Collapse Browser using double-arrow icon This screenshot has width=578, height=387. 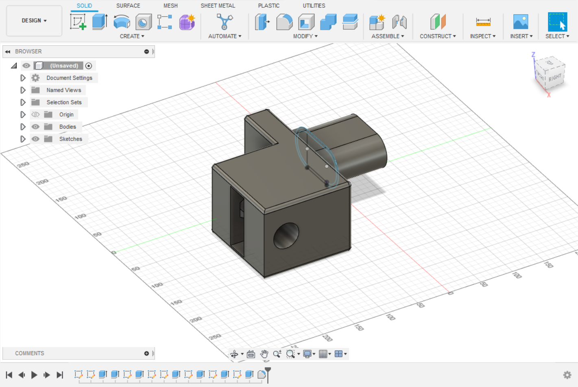(x=8, y=52)
